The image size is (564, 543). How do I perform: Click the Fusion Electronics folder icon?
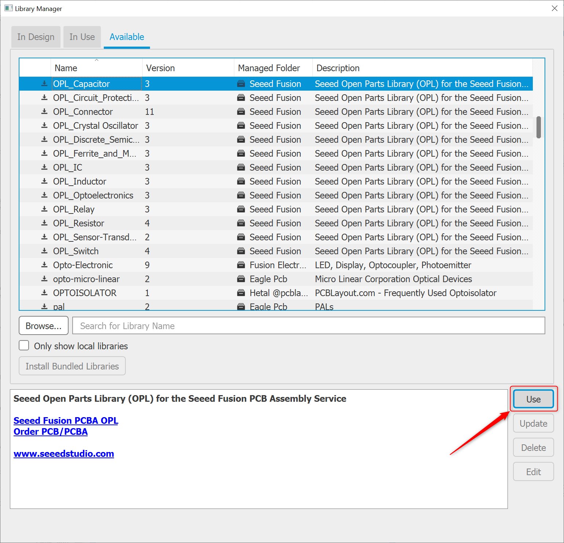[x=241, y=265]
